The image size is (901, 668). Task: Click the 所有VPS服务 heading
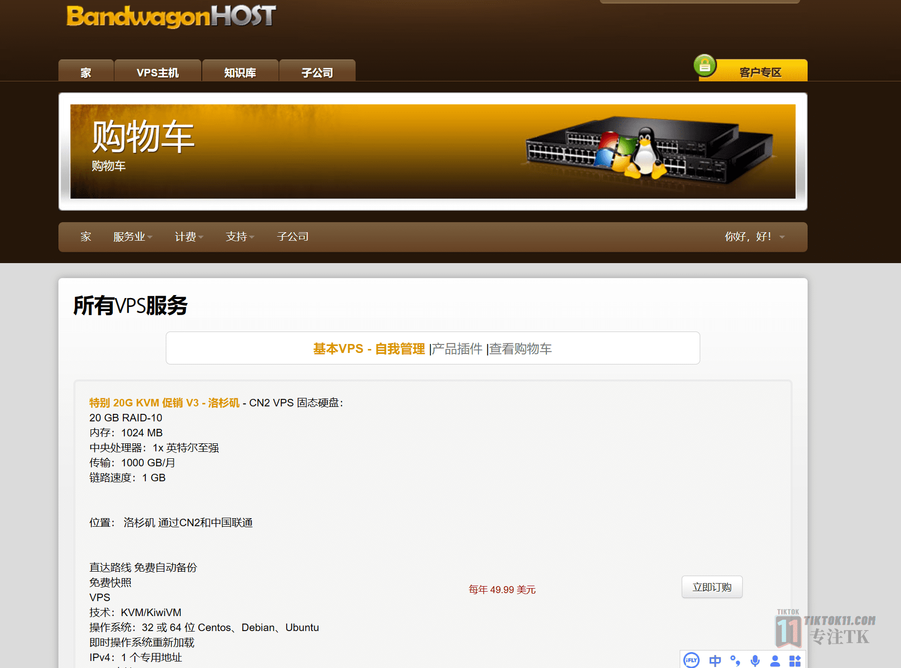[x=130, y=306]
